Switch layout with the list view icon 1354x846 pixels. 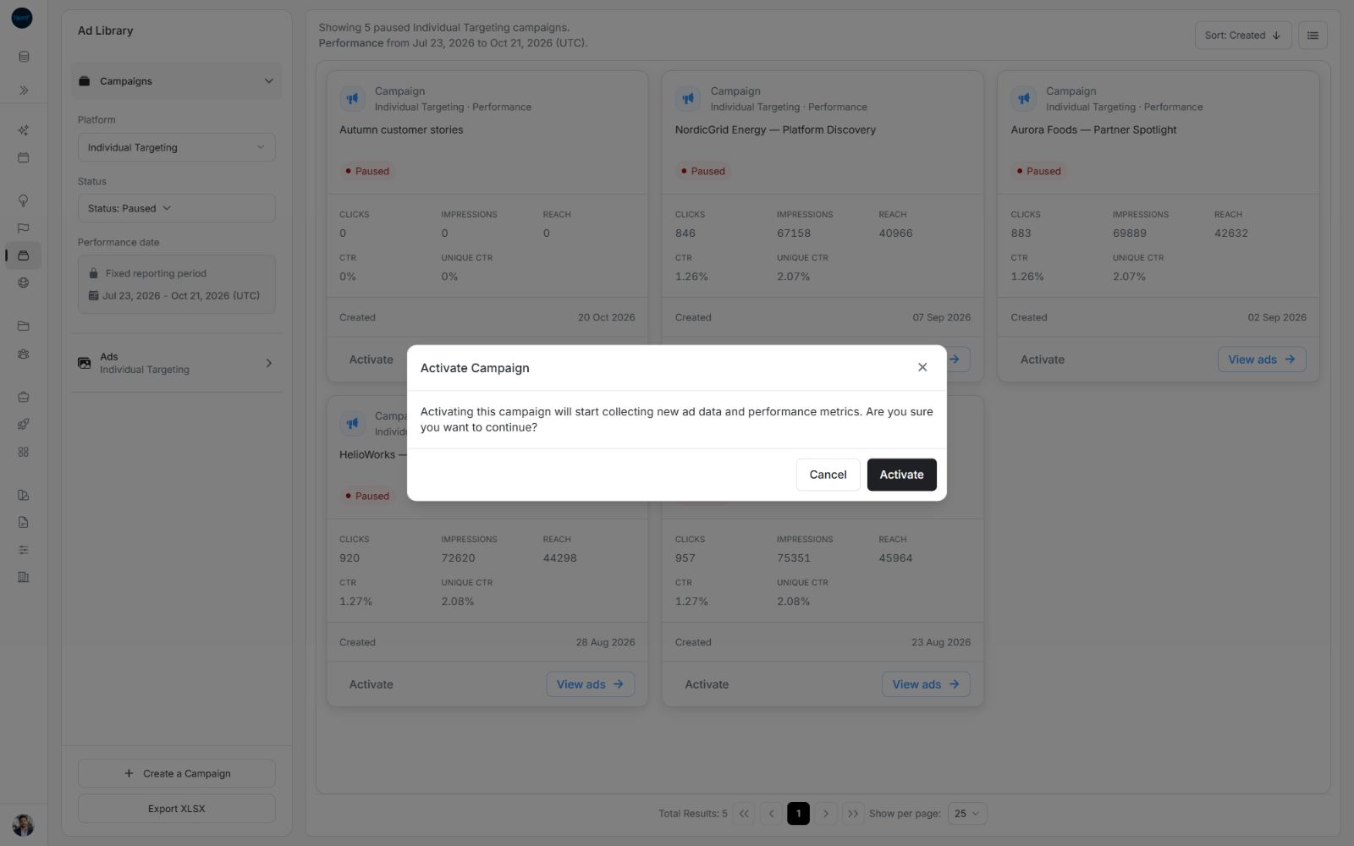click(x=1313, y=36)
